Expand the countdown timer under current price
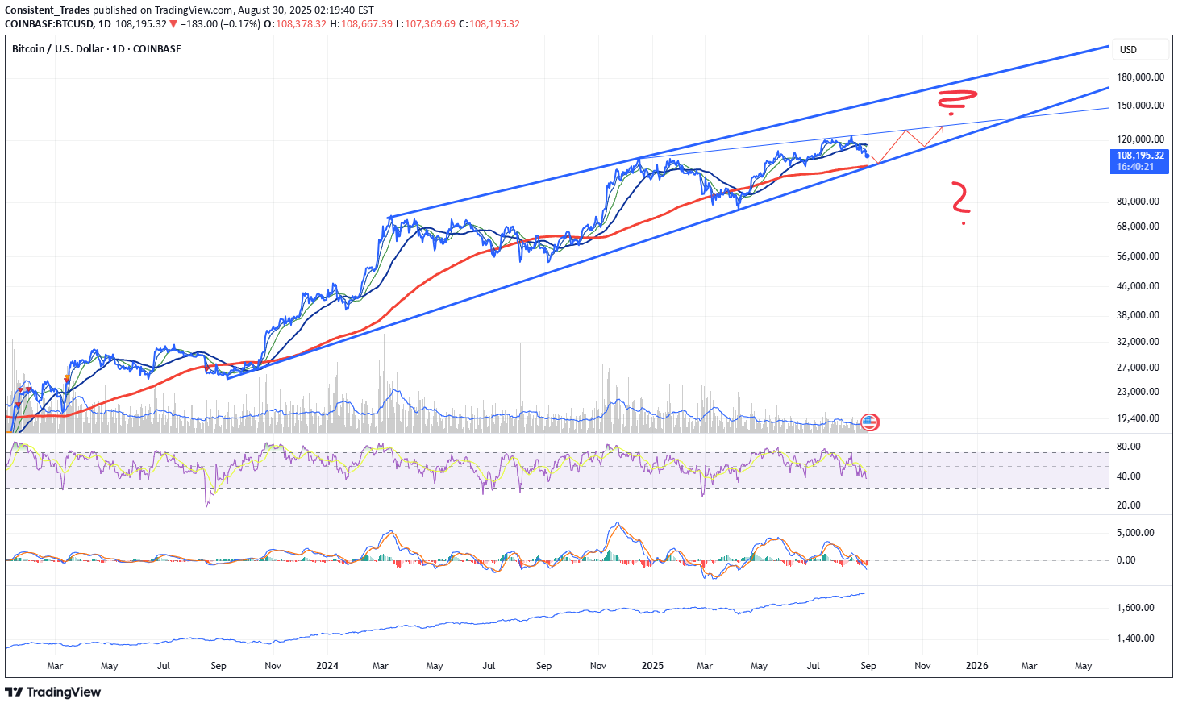The image size is (1178, 707). pyautogui.click(x=1138, y=166)
